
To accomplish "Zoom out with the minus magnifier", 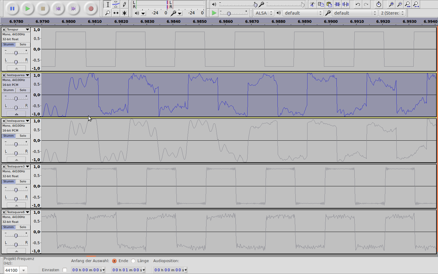I will coord(399,4).
